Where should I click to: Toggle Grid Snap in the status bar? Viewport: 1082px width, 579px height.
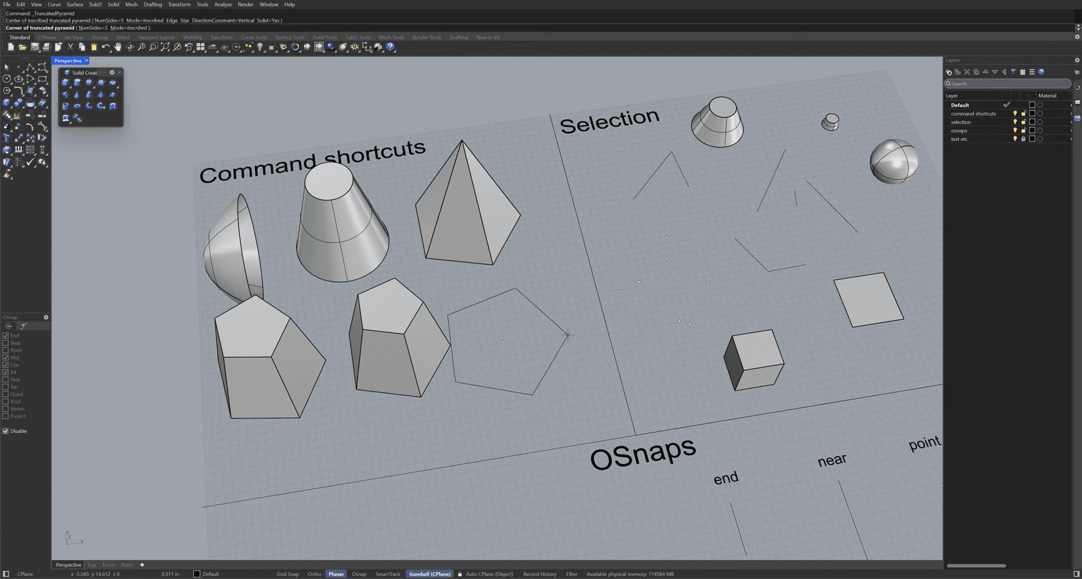tap(288, 574)
